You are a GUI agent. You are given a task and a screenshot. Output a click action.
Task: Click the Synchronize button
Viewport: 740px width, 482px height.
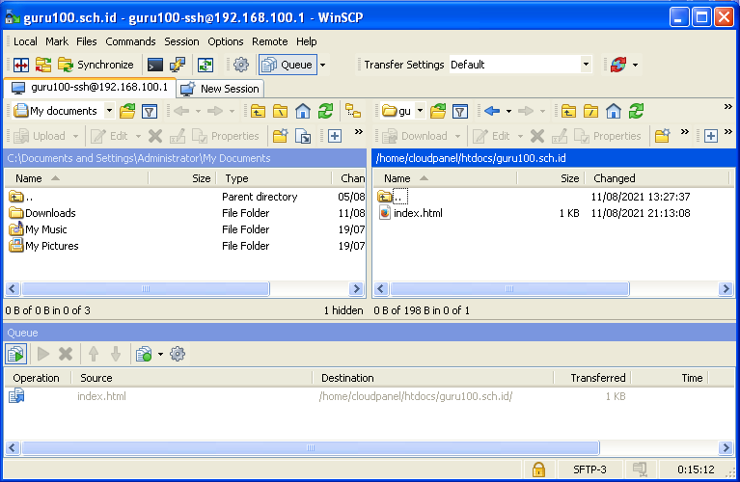pyautogui.click(x=96, y=65)
